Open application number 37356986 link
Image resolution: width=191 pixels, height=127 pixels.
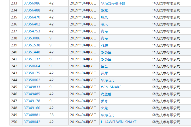pyautogui.click(x=32, y=3)
